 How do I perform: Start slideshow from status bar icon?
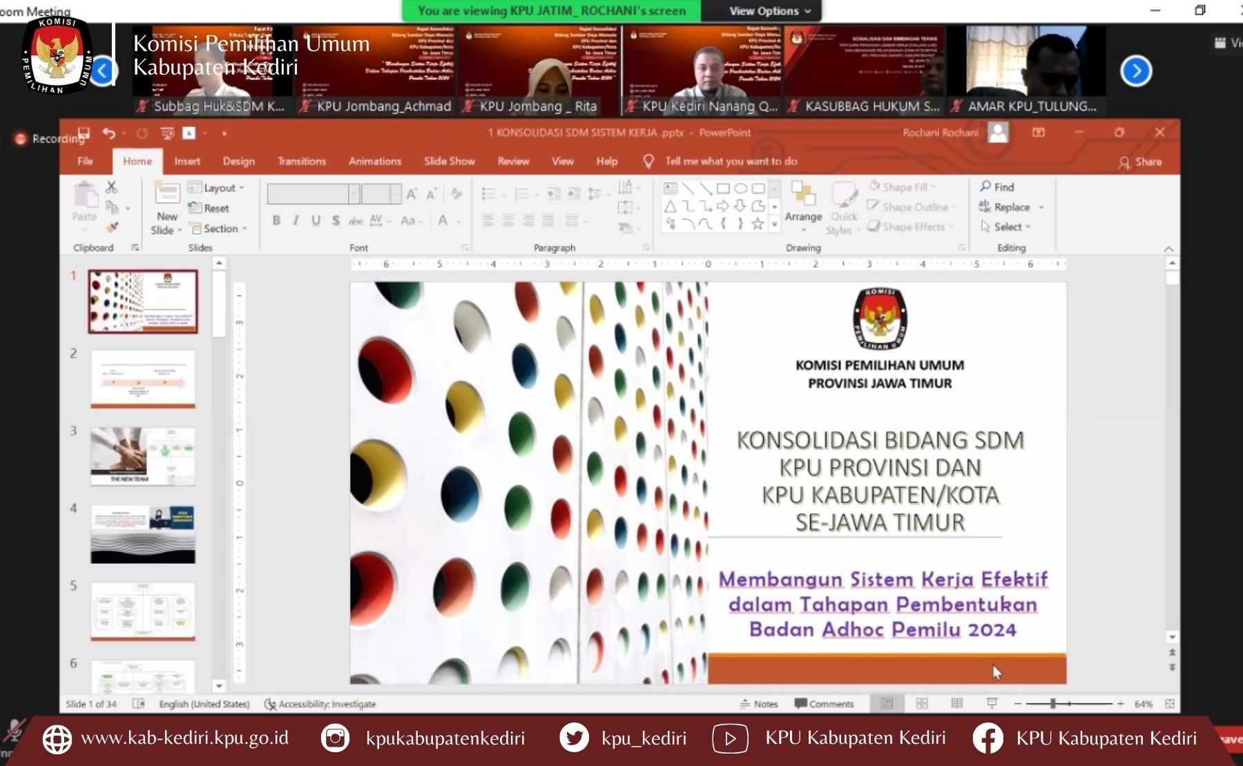pos(992,703)
